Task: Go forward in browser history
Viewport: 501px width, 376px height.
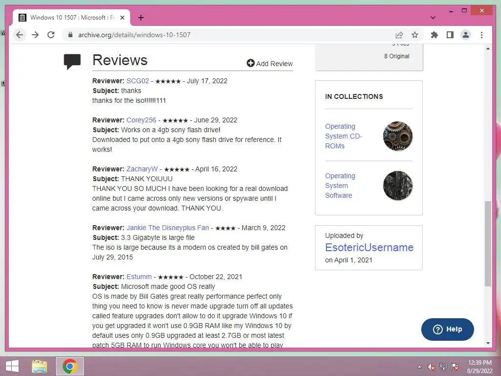Action: click(35, 35)
